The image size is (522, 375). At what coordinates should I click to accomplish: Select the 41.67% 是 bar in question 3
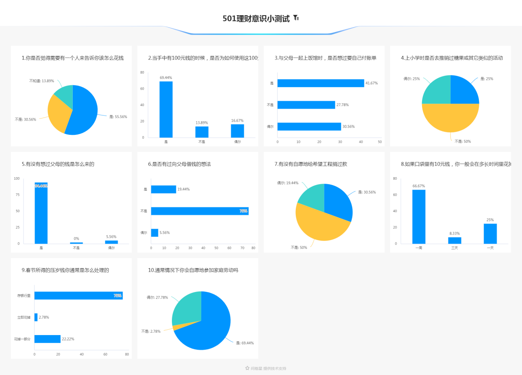tap(321, 83)
